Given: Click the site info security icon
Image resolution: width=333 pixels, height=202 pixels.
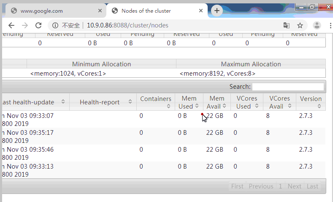Looking at the screenshot, I should pos(55,25).
